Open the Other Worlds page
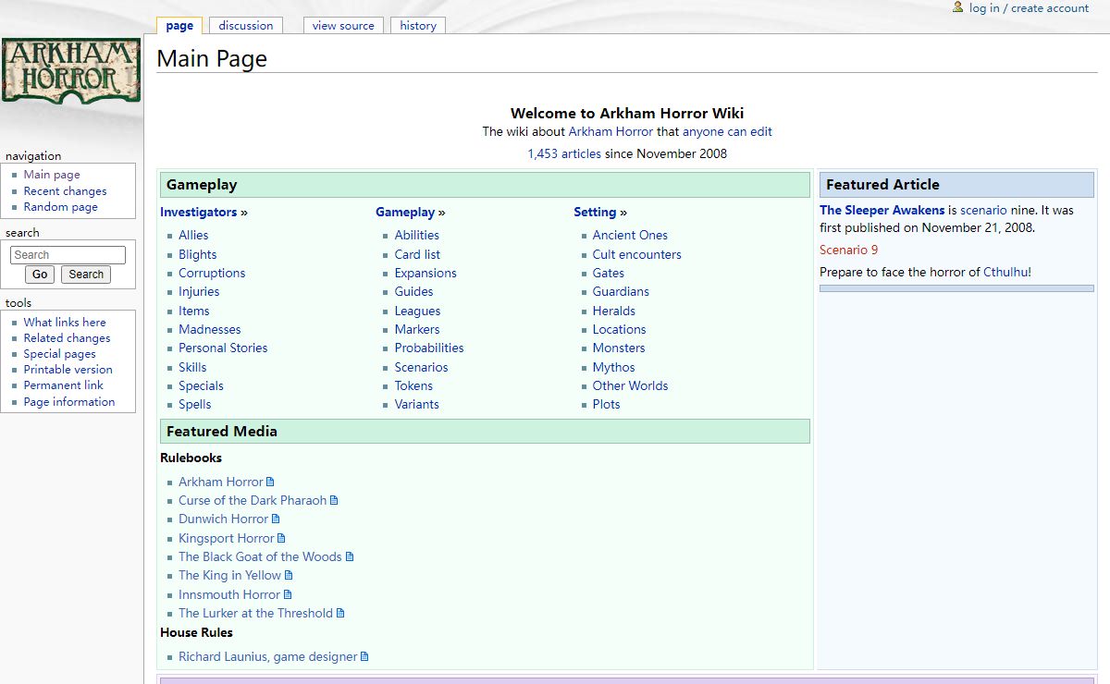This screenshot has width=1110, height=684. click(630, 385)
